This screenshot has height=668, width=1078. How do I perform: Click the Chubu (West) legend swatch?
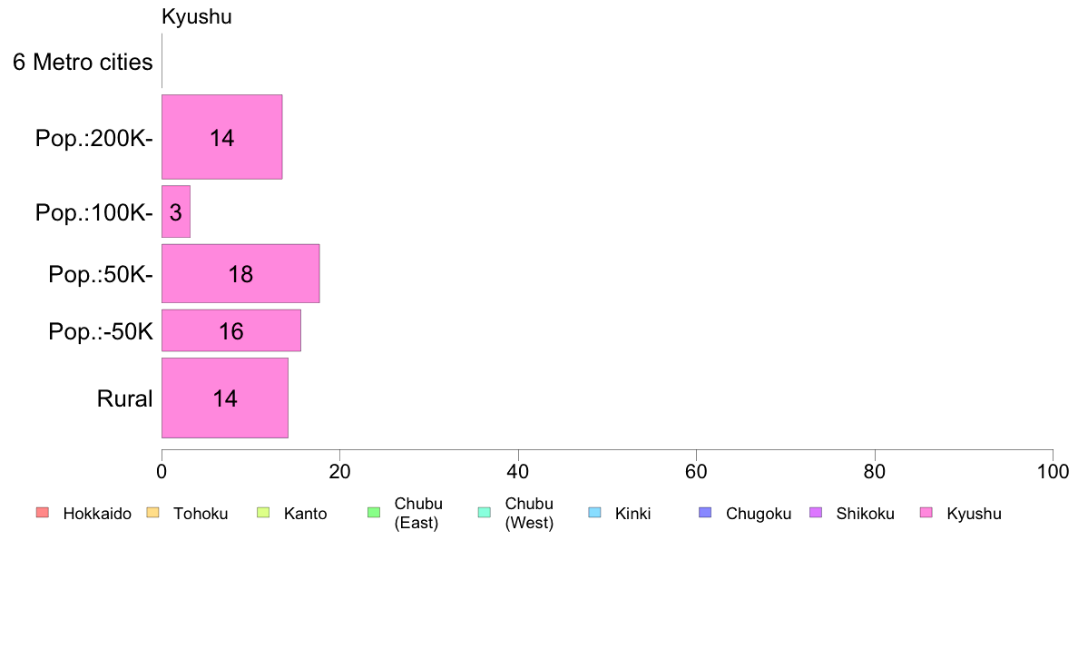(x=484, y=513)
